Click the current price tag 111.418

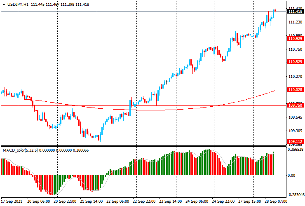point(295,12)
